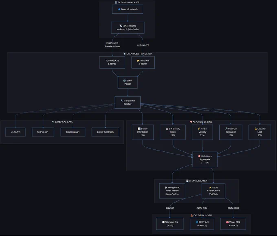Click the PostgreSQL Token History node

coord(172,191)
